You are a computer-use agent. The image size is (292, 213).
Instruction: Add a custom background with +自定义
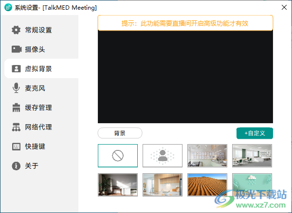tap(255, 133)
